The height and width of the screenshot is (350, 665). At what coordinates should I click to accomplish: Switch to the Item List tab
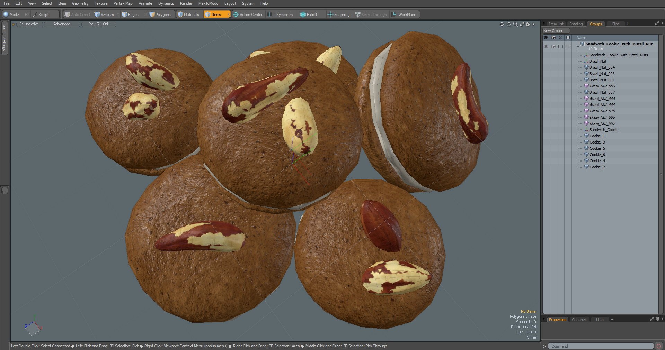[556, 24]
